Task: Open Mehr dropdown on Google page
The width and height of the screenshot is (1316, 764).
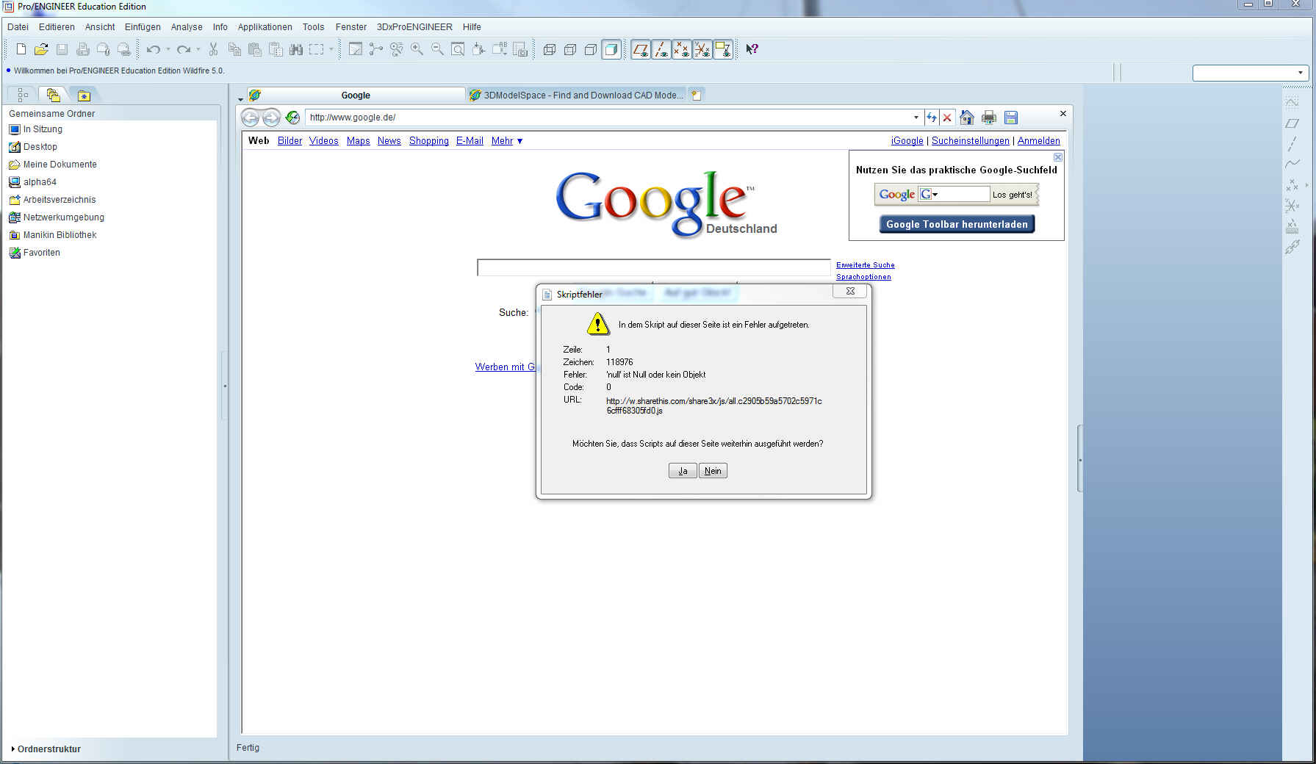Action: 507,141
